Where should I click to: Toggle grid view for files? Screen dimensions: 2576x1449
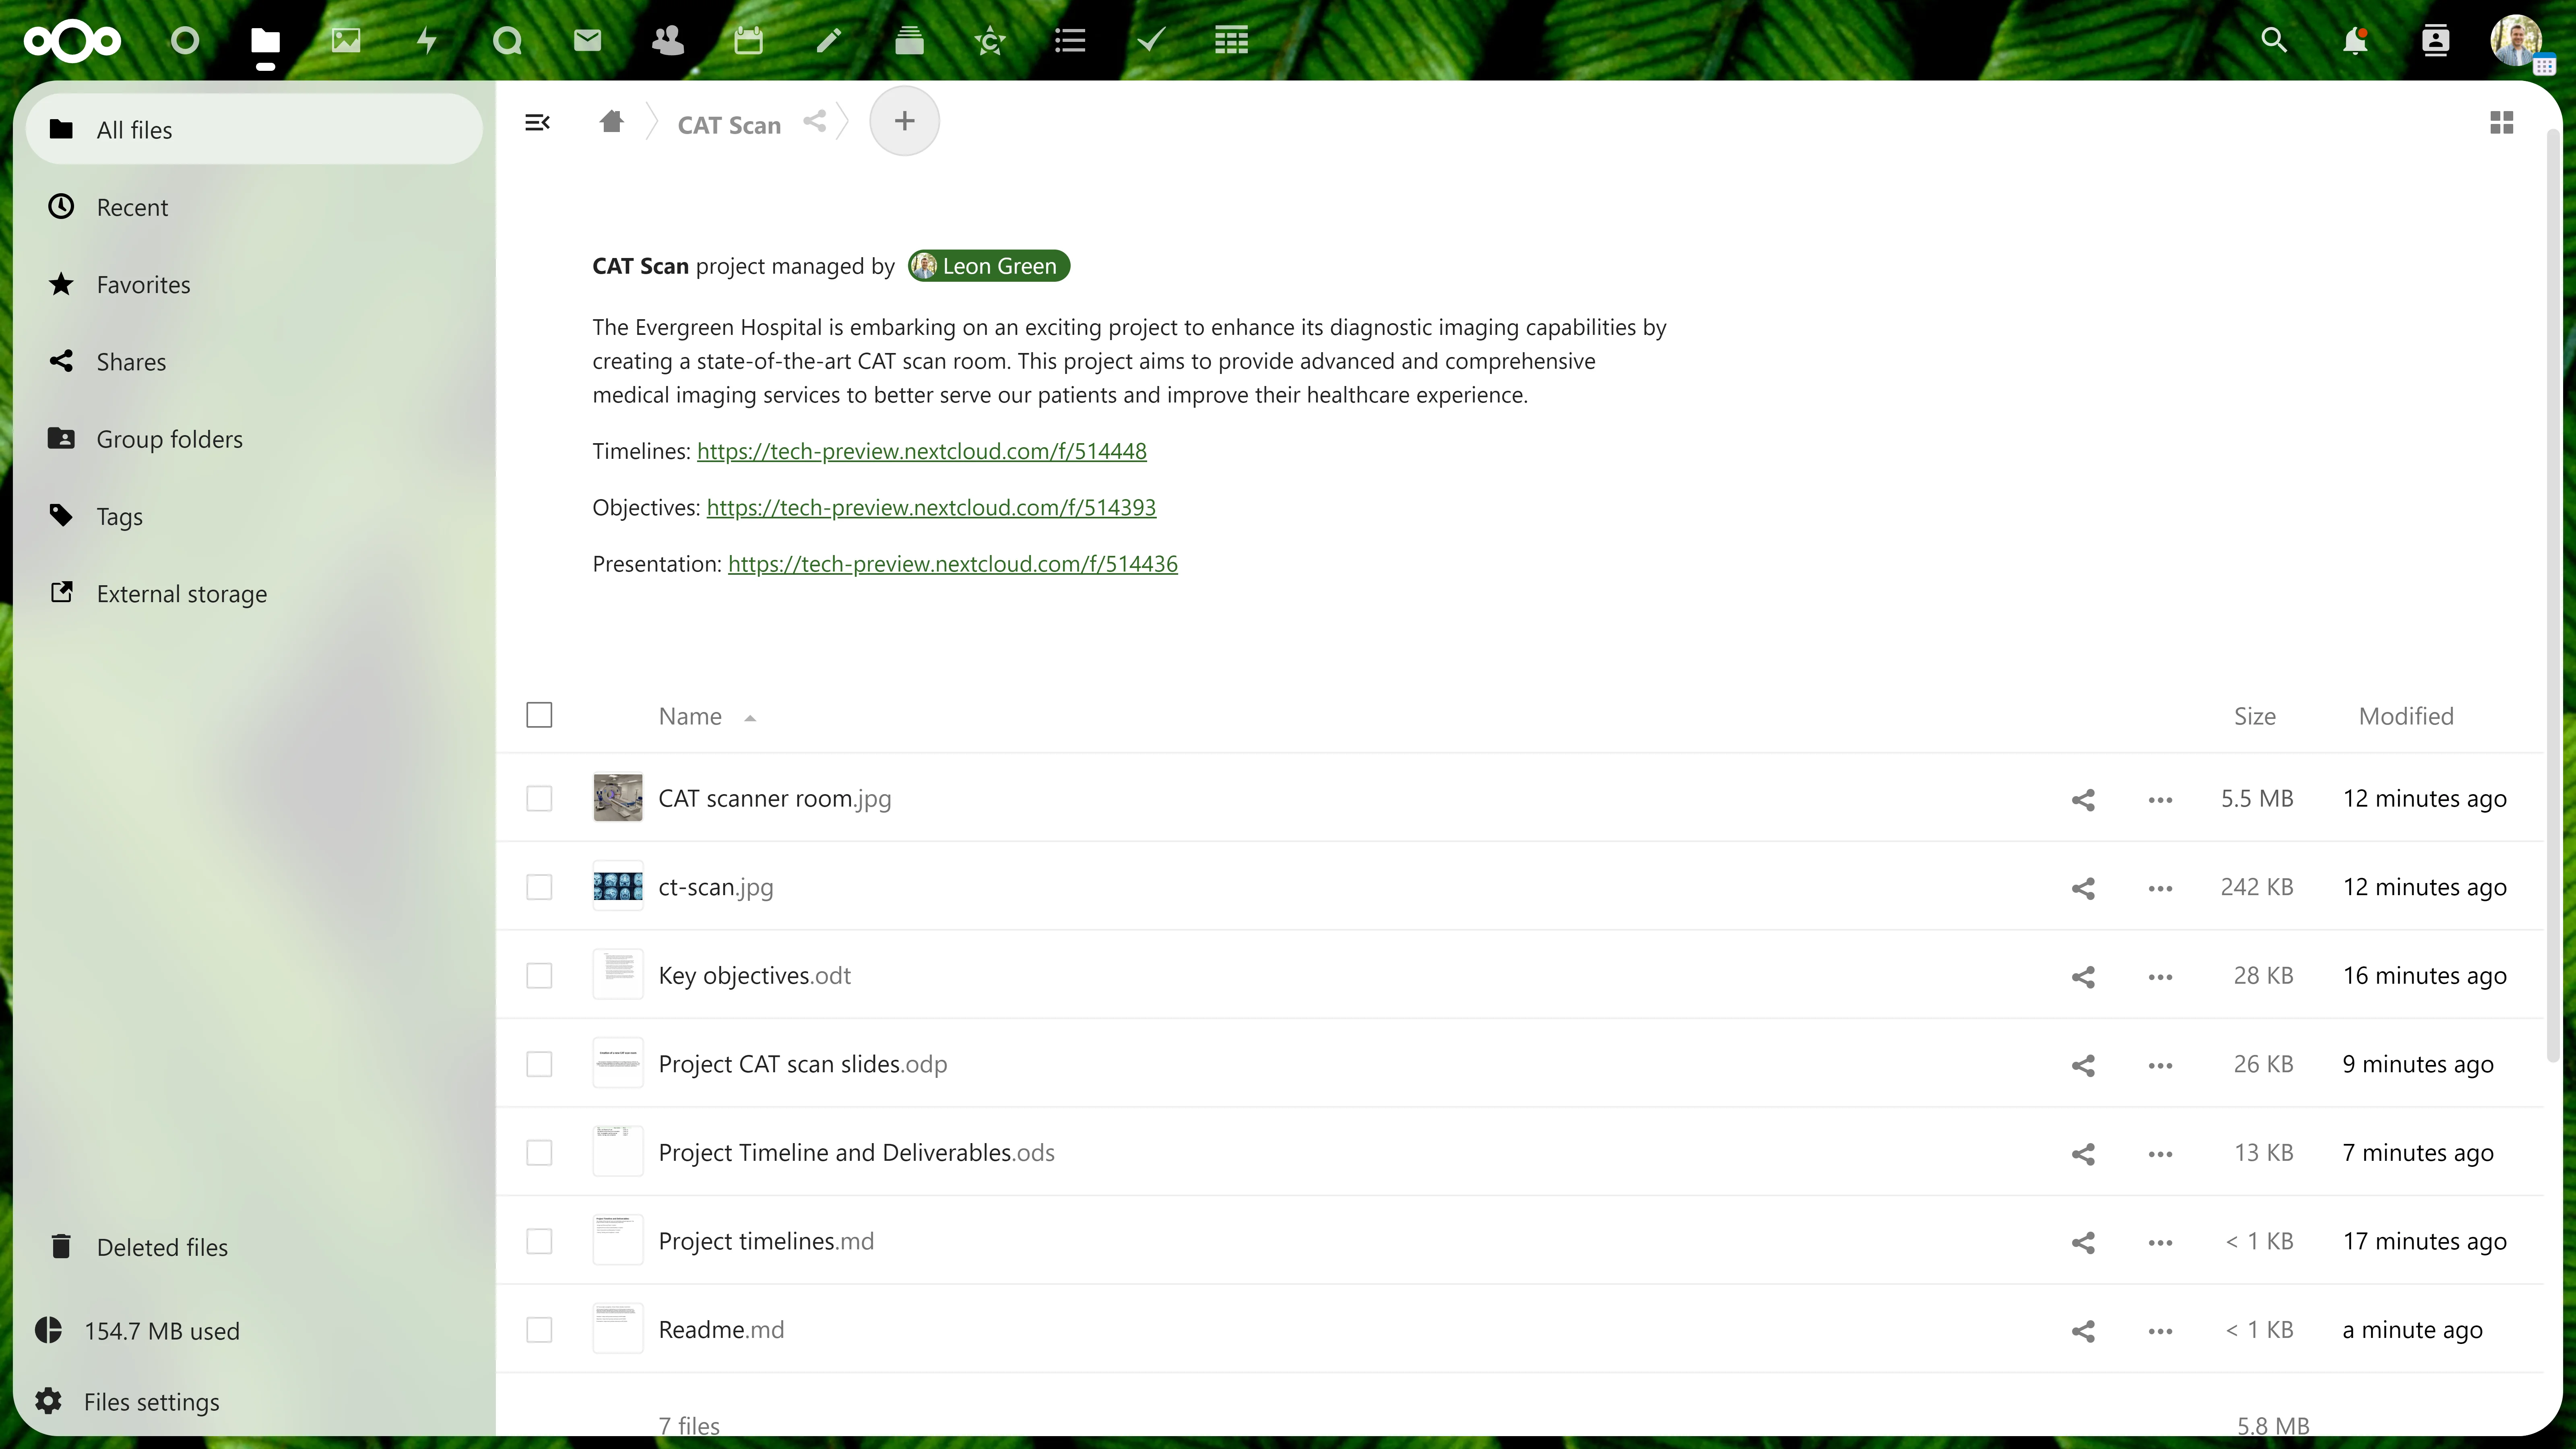tap(2502, 122)
